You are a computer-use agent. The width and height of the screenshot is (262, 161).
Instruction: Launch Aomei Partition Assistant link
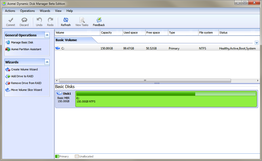(x=26, y=49)
